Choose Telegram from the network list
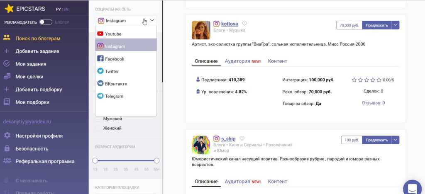Screen dimensions: 425x194 [x=114, y=96]
